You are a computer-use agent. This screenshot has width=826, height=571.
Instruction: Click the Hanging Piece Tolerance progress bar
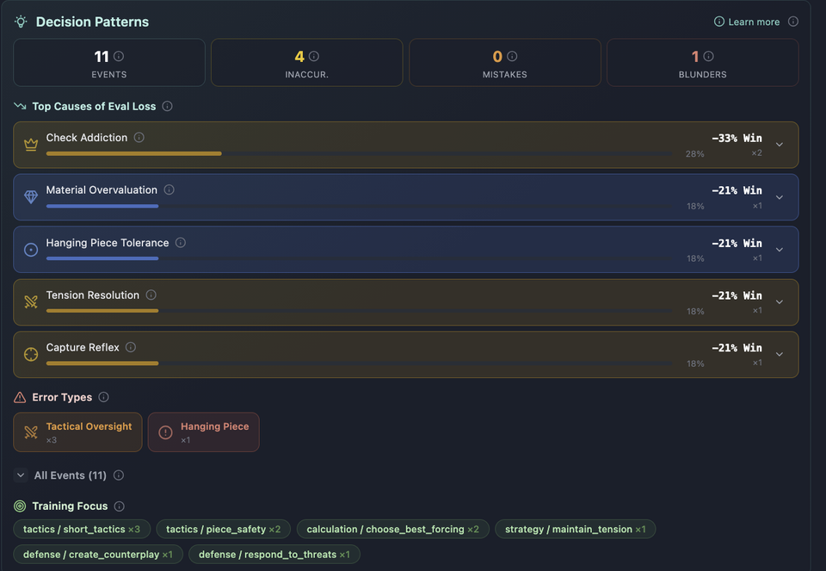pyautogui.click(x=359, y=258)
